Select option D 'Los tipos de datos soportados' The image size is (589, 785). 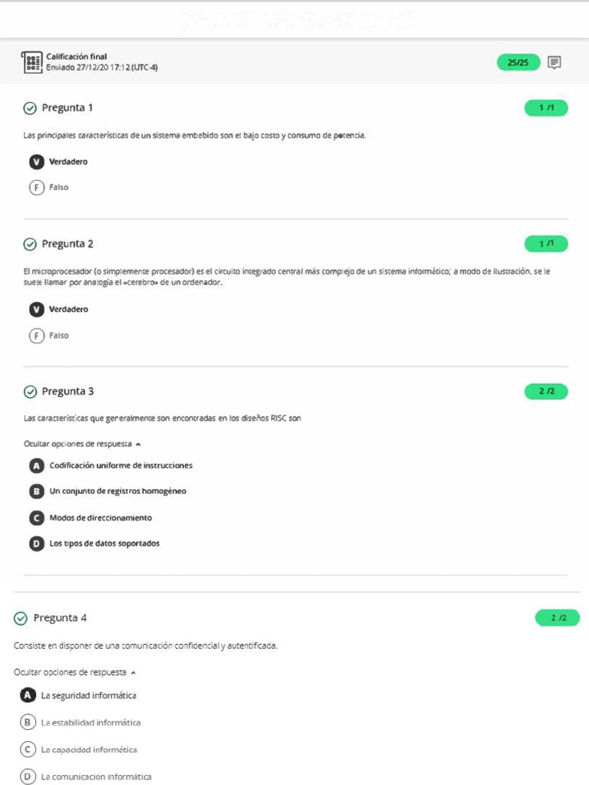click(x=37, y=544)
